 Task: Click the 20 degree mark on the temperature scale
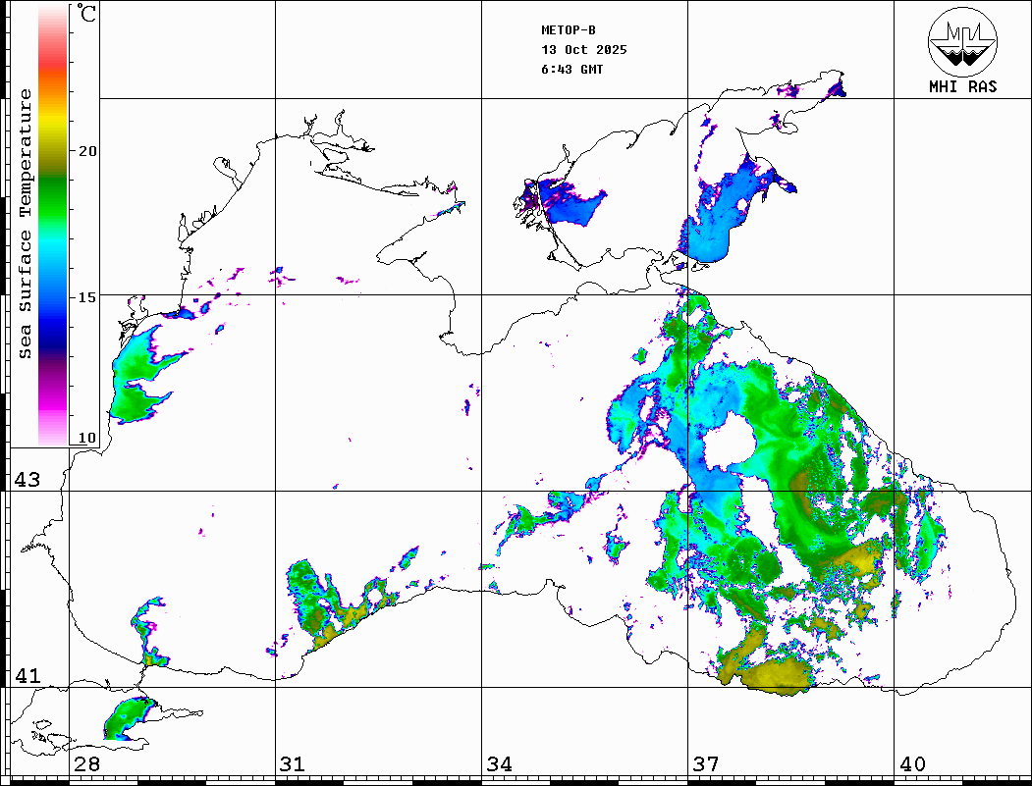[87, 151]
